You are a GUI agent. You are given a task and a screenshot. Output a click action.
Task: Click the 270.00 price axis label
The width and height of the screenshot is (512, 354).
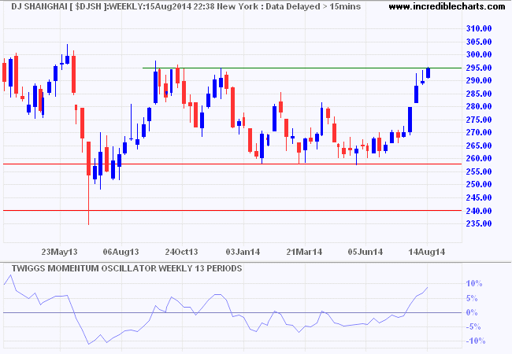(479, 133)
